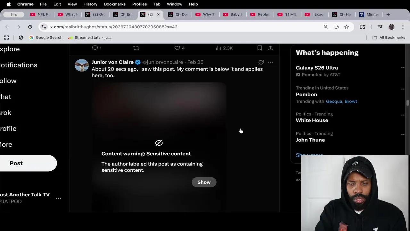Open site information icon in address bar

pyautogui.click(x=44, y=27)
